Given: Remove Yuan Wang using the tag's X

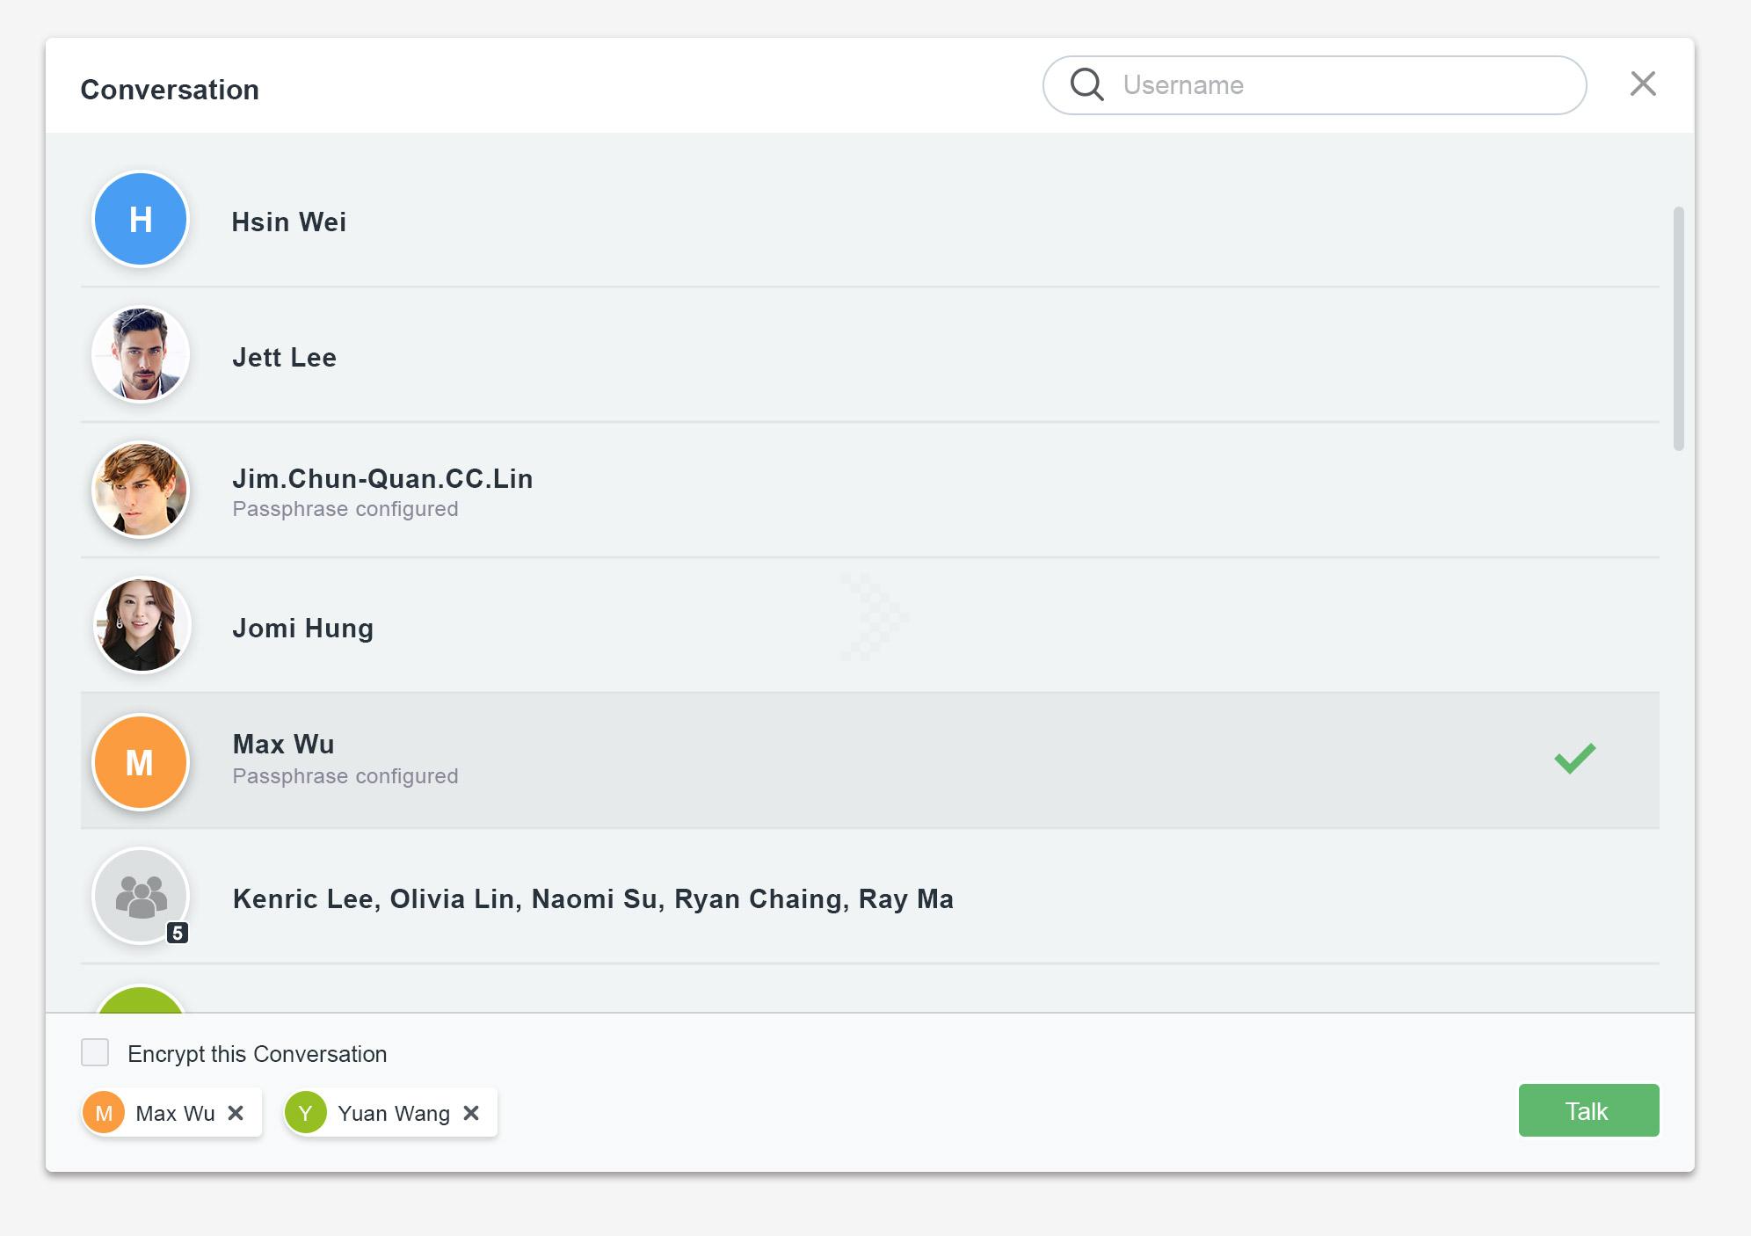Looking at the screenshot, I should [x=471, y=1112].
